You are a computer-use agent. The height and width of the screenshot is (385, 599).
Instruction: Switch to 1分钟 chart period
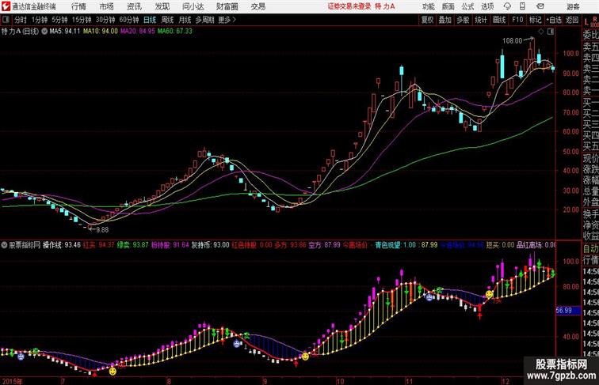(40, 20)
